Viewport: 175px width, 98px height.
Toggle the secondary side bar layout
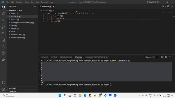154,2
